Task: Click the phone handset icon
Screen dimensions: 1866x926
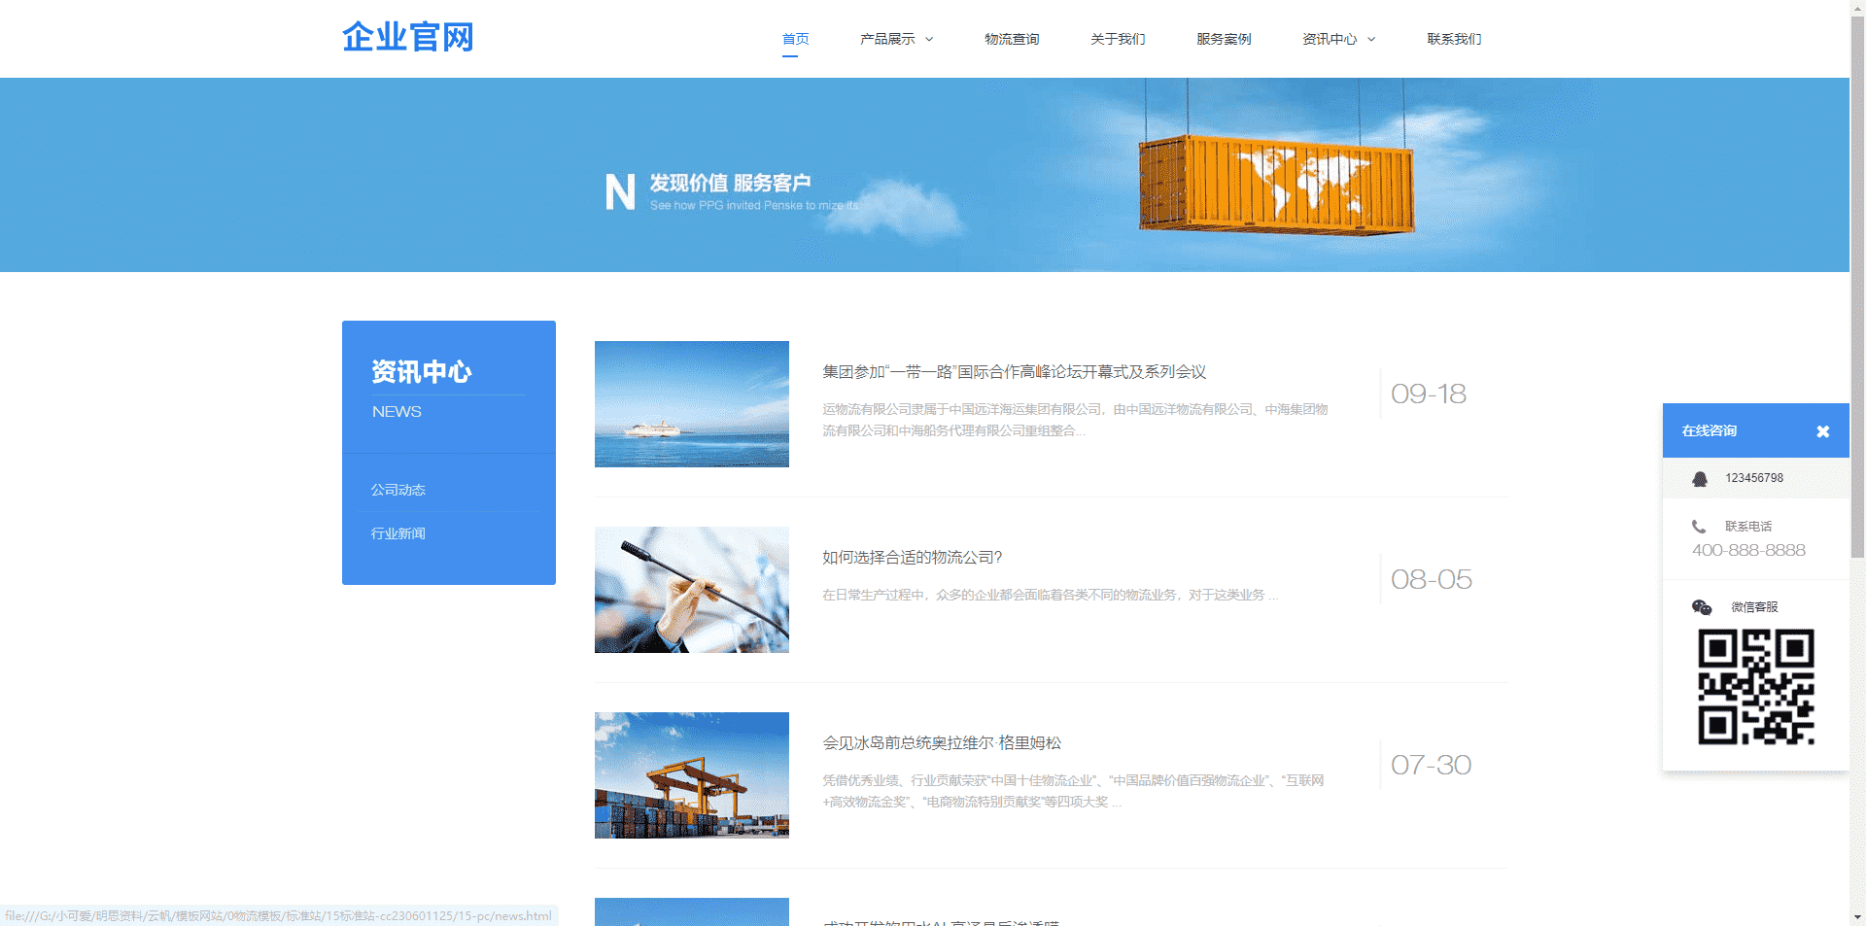Action: pyautogui.click(x=1699, y=527)
